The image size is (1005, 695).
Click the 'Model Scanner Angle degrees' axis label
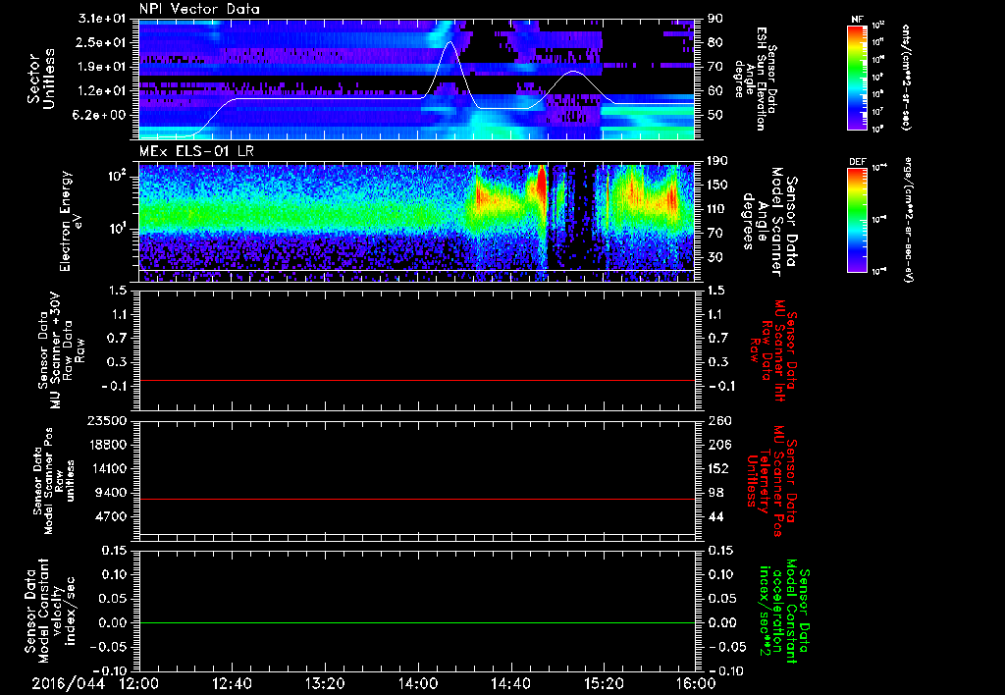[x=769, y=221]
